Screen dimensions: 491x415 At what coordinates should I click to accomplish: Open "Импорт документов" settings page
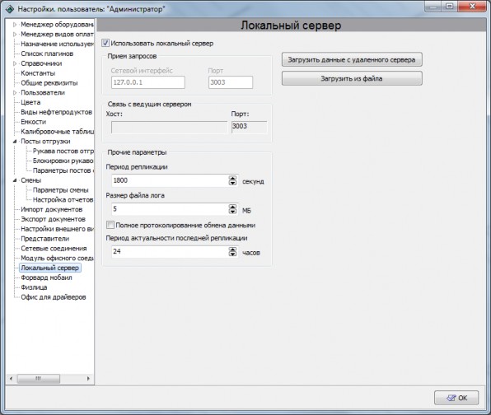pos(51,209)
